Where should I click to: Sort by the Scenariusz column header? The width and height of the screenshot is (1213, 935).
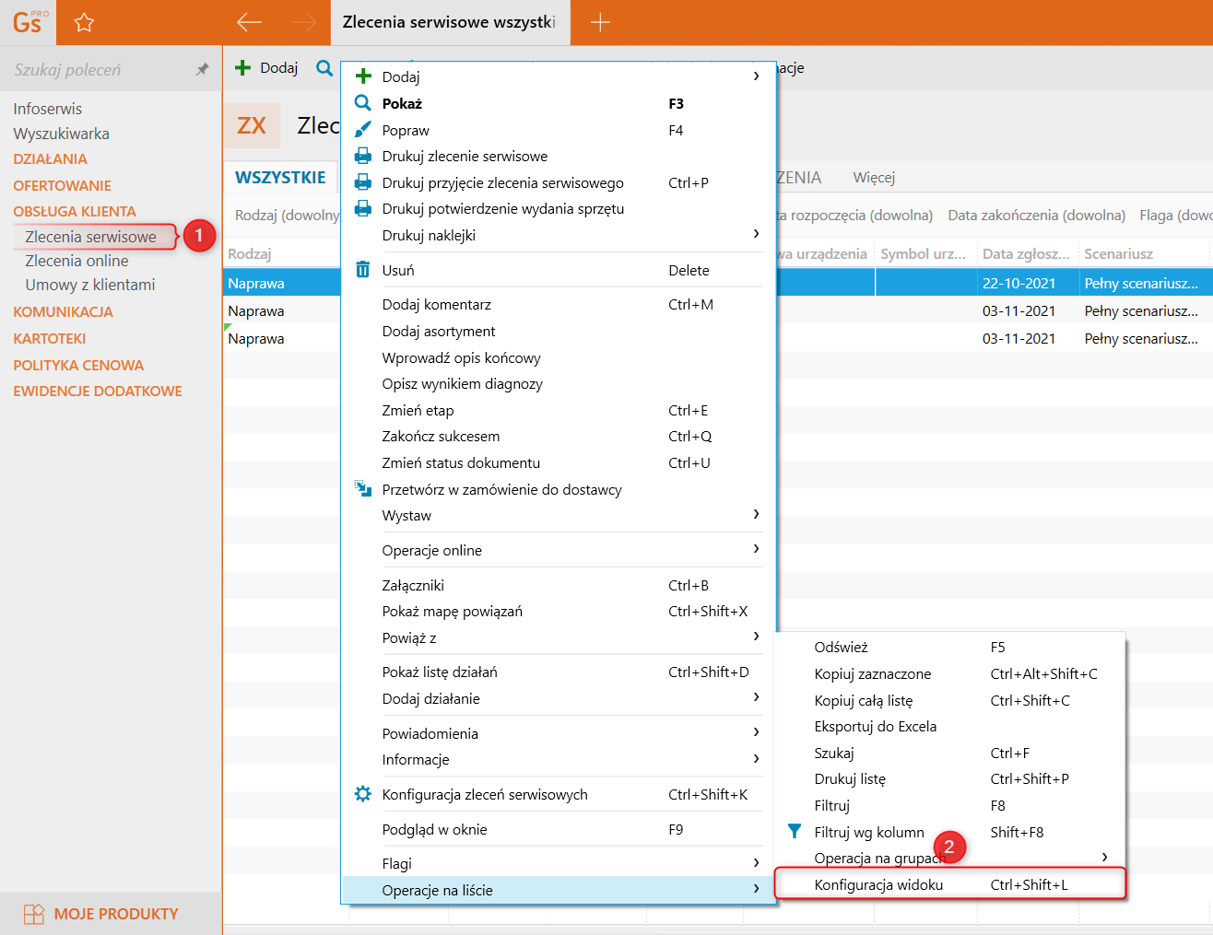[1145, 253]
